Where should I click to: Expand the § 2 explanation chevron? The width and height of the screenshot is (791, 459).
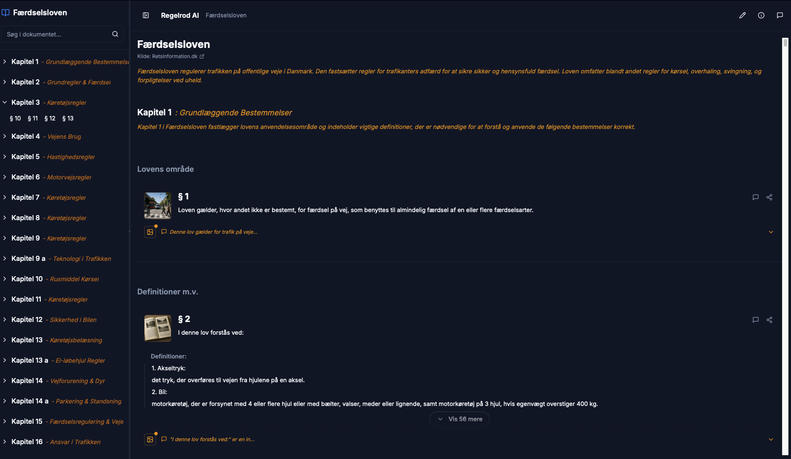pos(771,439)
